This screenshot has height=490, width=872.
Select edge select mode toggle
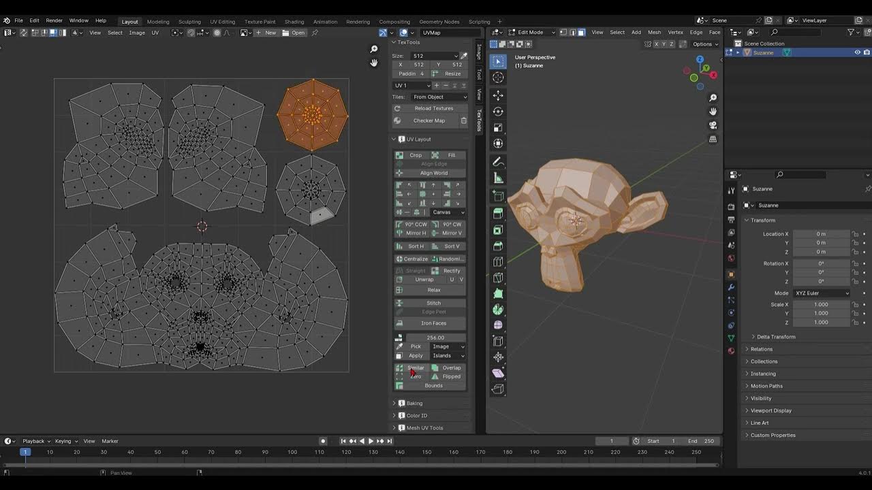572,32
